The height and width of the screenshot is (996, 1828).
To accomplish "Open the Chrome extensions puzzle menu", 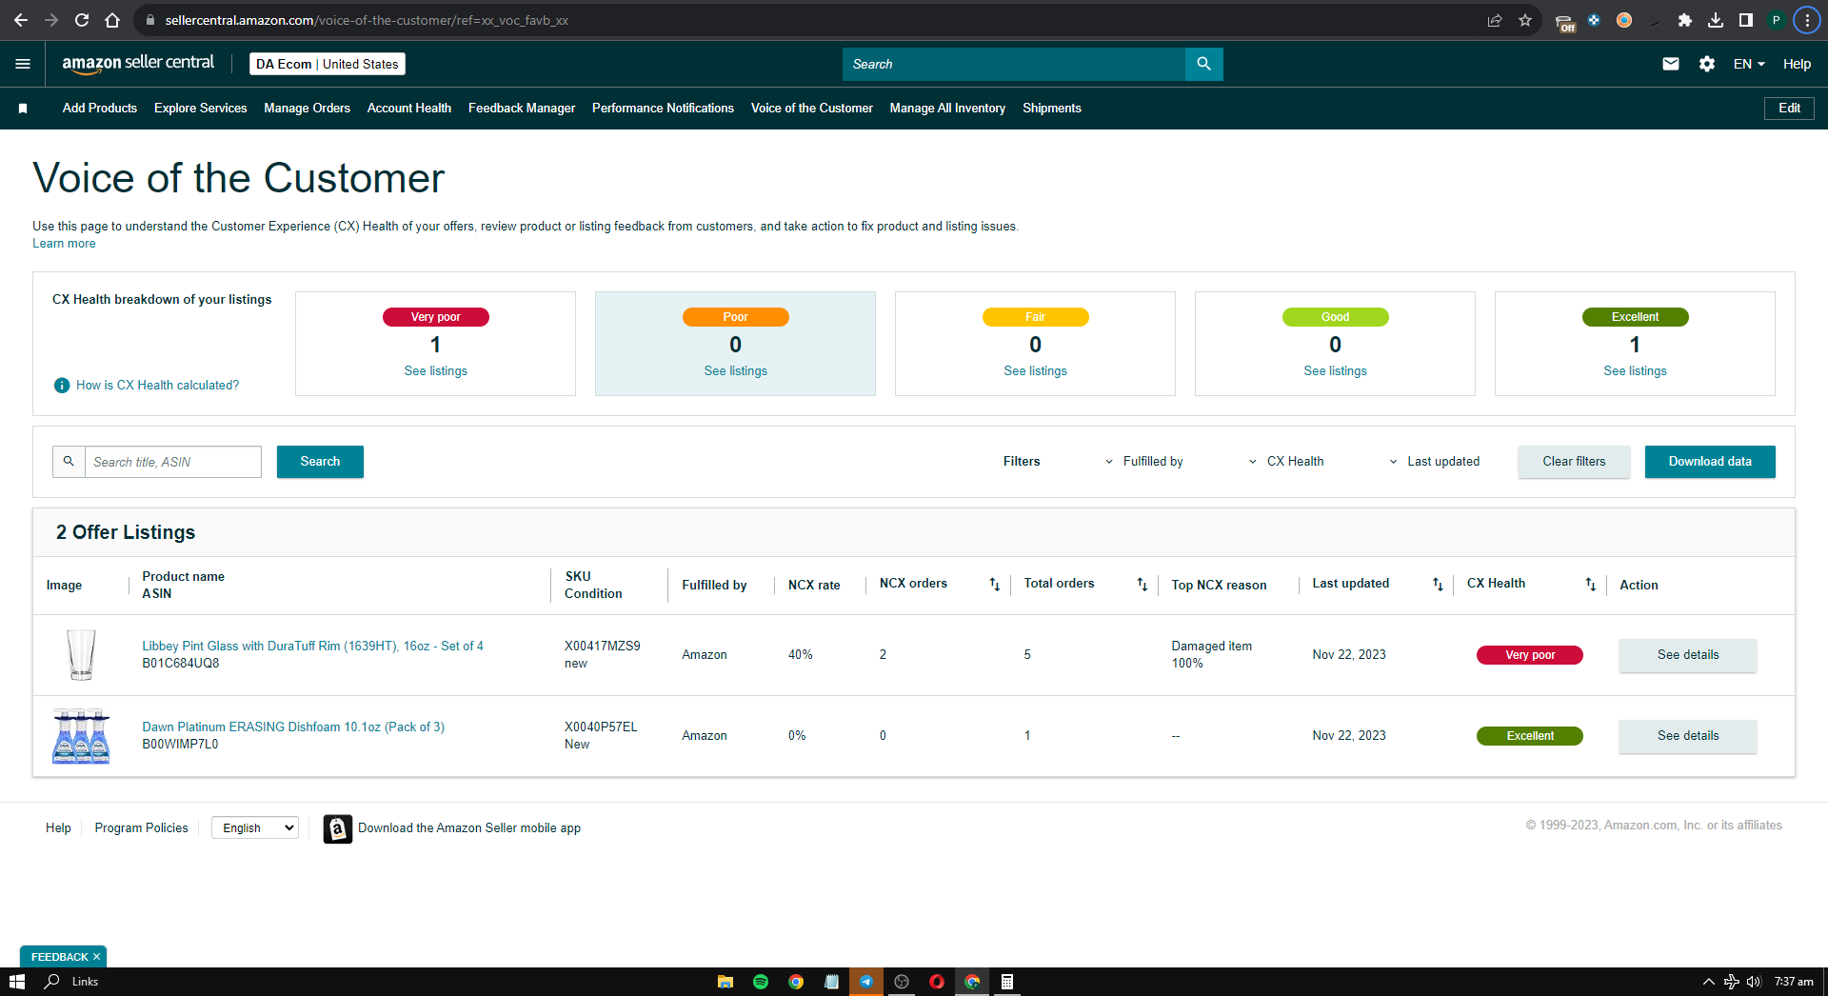I will (x=1684, y=20).
